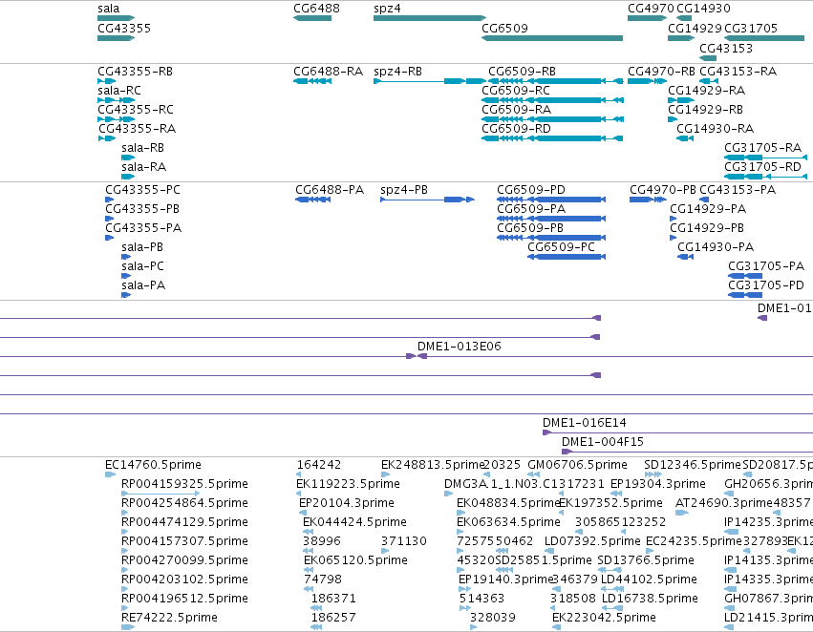
Task: Click the DME1-016E14 clone label
Action: (x=585, y=423)
